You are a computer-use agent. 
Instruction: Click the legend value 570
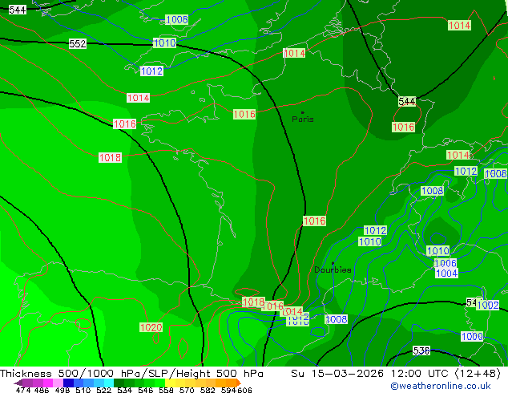187,390
